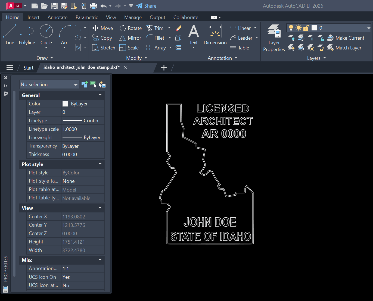Expand the Layers panel
Image resolution: width=373 pixels, height=301 pixels.
pyautogui.click(x=316, y=58)
